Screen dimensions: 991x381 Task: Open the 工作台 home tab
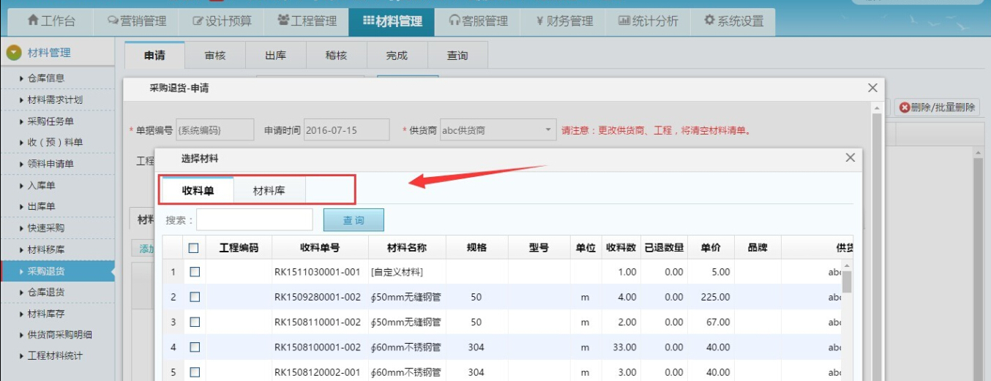tap(51, 21)
